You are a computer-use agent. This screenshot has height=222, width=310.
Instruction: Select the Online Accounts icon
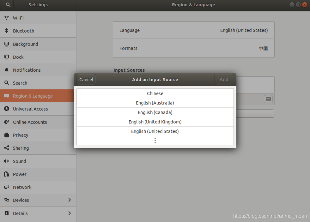(x=7, y=122)
